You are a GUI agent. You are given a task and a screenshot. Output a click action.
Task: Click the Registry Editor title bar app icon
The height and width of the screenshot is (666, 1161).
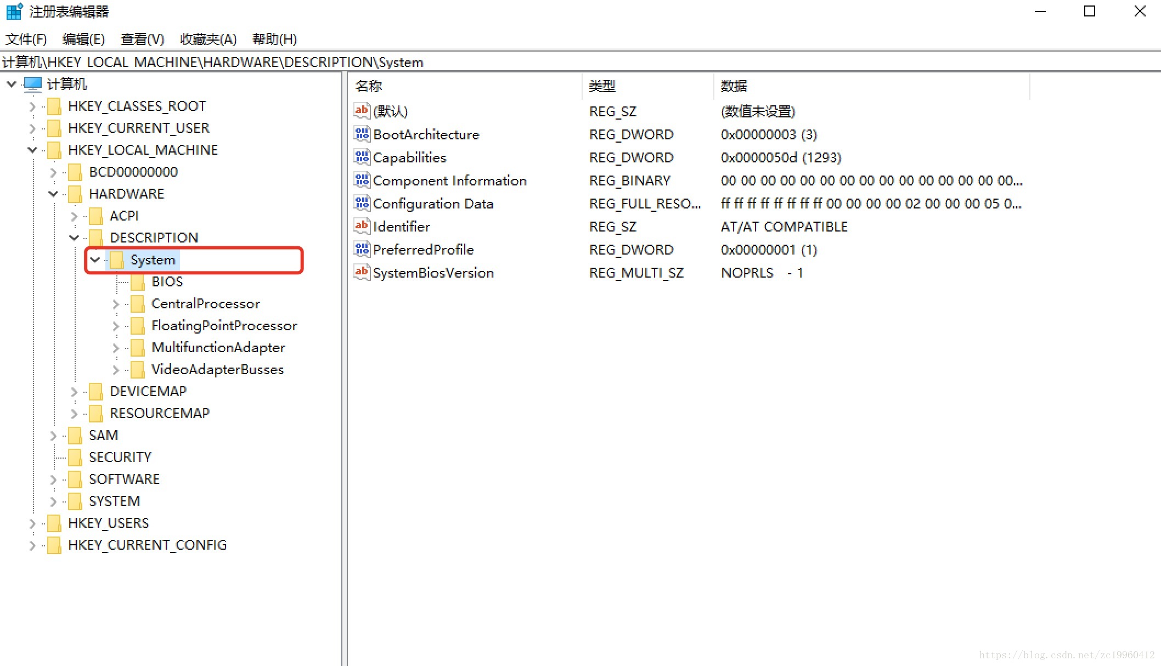[x=14, y=11]
